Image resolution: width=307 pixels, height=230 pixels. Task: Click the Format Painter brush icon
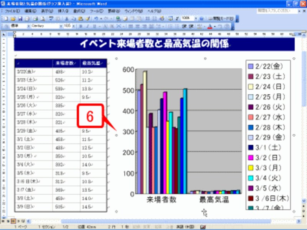click(x=88, y=18)
